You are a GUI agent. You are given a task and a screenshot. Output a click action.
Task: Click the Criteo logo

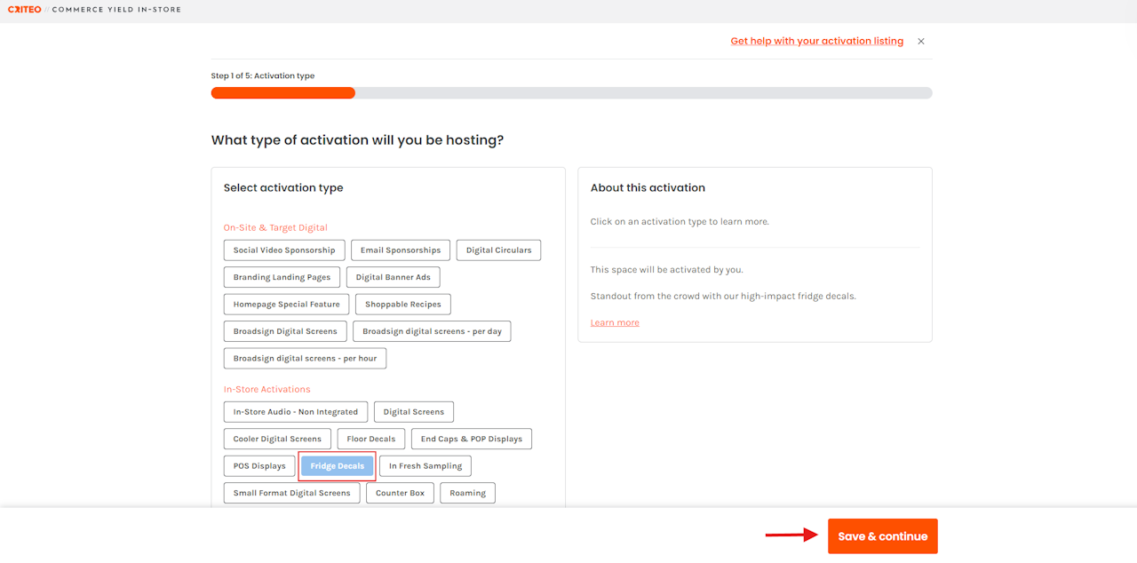click(x=24, y=10)
